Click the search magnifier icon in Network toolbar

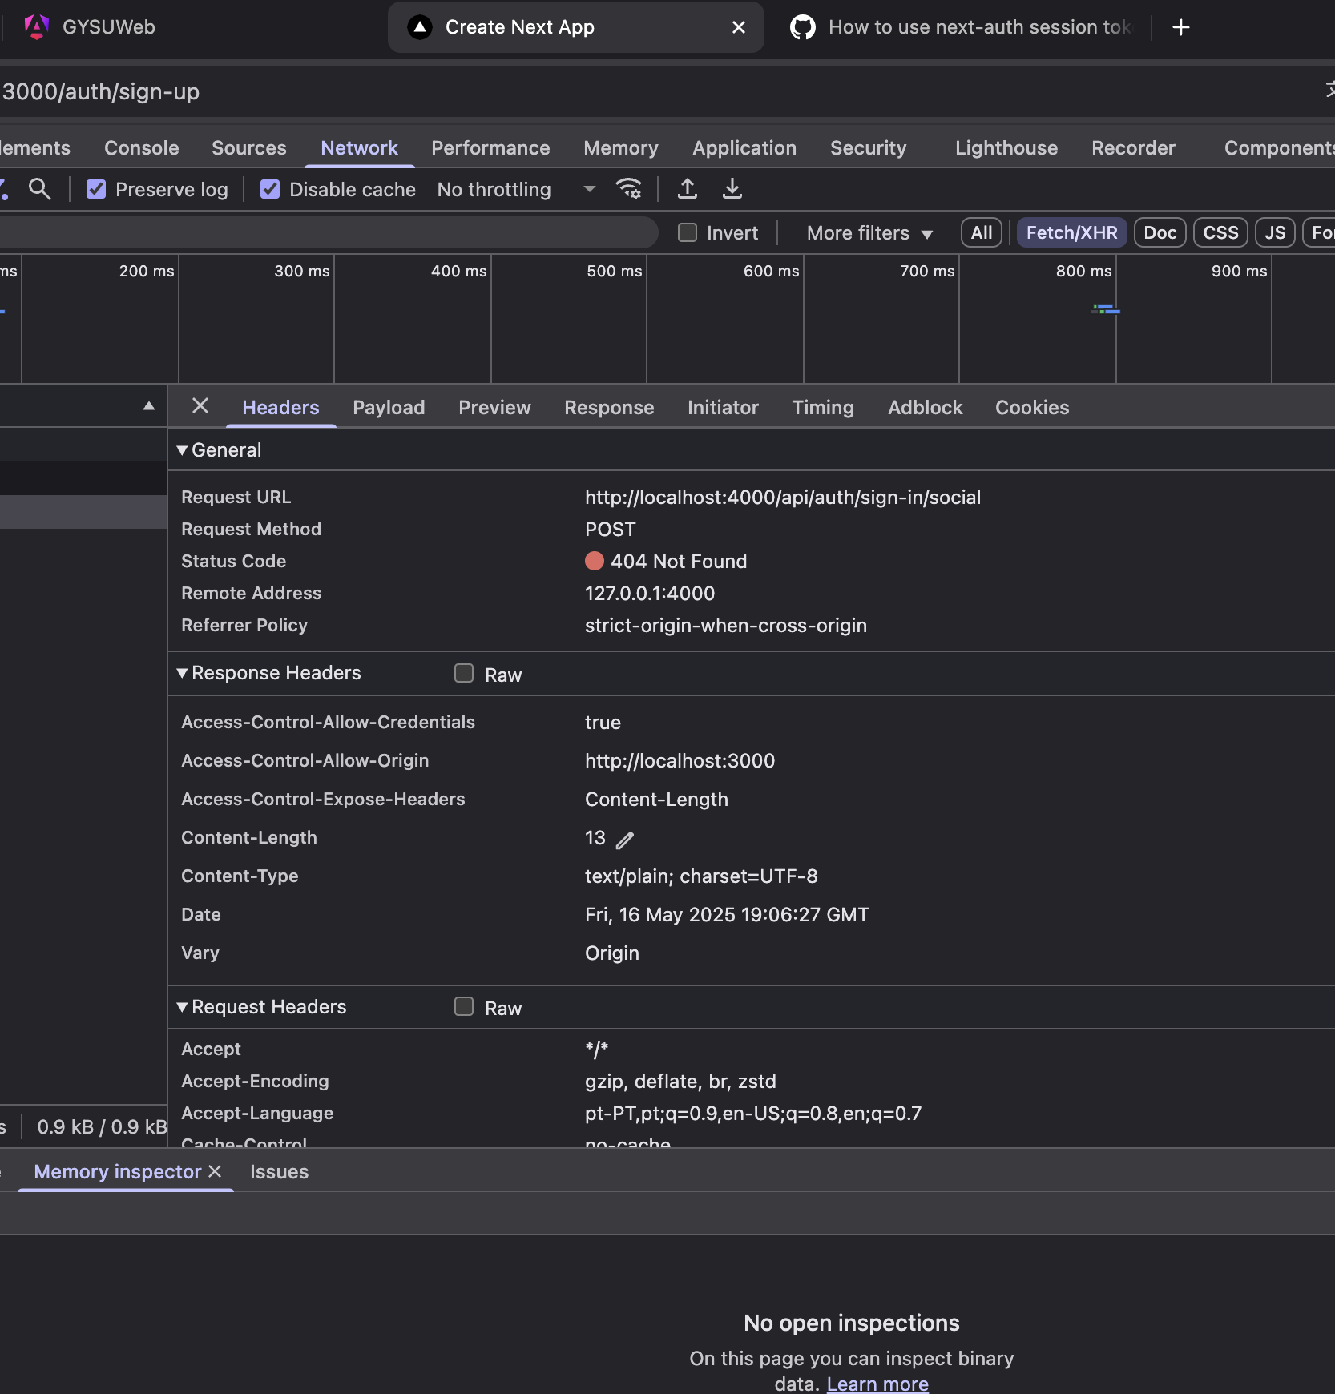[39, 189]
